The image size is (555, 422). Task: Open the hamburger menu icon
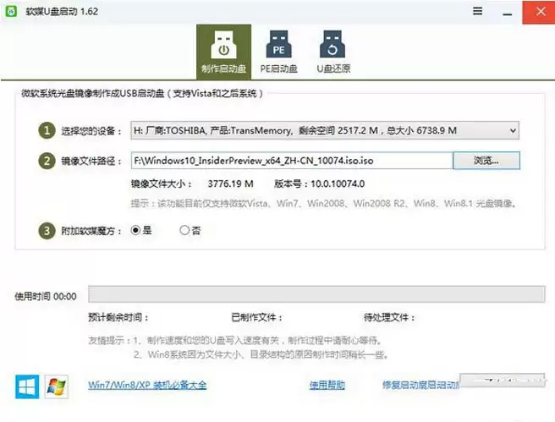point(477,11)
